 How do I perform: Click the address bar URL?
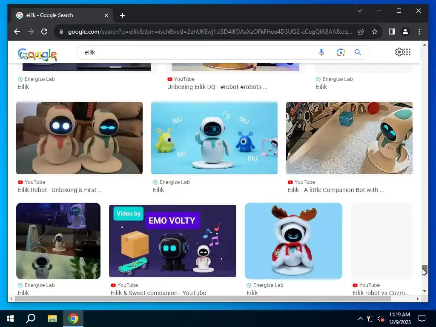[210, 32]
